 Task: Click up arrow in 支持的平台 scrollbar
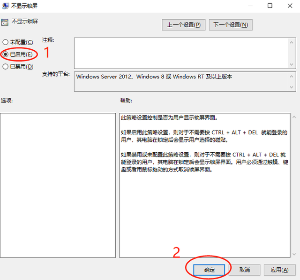click(x=292, y=76)
